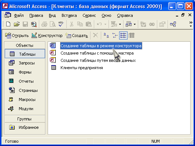Image resolution: width=195 pixels, height=146 pixels.
Task: Open the Вид menu
Action: tap(52, 15)
